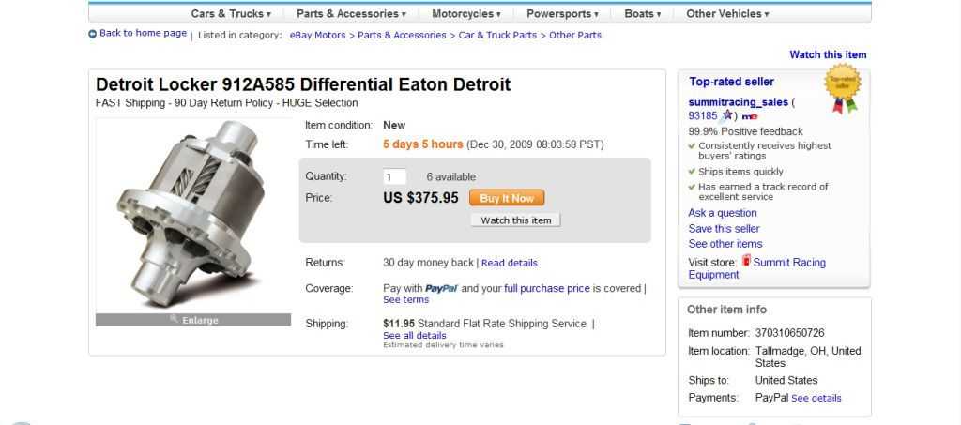Click the magnifier Enlarge icon under photo
This screenshot has height=425, width=961.
click(x=174, y=319)
